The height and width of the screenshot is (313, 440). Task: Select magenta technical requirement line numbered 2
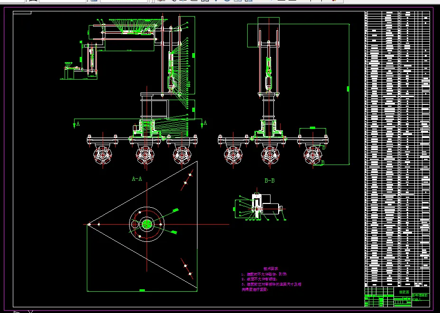click(x=259, y=279)
